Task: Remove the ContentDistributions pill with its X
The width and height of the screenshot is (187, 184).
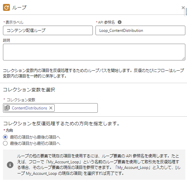Action: 51,108
